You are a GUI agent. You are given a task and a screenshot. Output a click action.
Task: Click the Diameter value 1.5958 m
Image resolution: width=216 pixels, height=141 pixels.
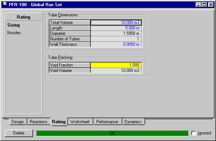point(116,33)
